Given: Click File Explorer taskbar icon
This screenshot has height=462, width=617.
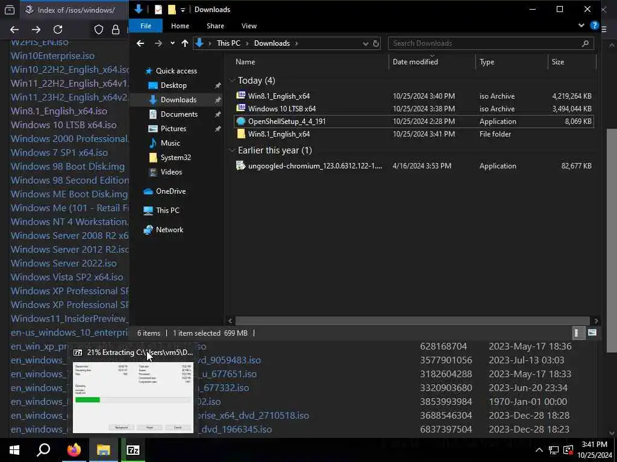Looking at the screenshot, I should (103, 450).
